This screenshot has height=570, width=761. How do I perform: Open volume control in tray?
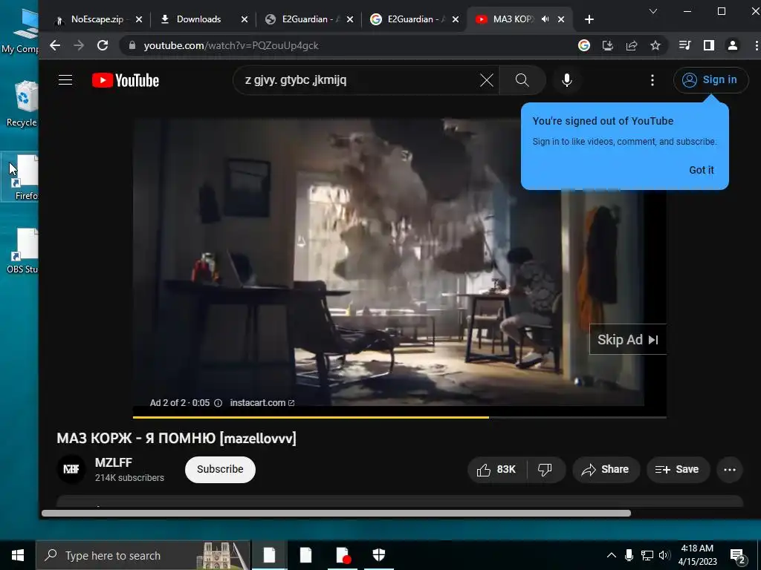(x=664, y=555)
